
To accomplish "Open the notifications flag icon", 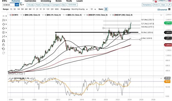I will pos(154,1).
